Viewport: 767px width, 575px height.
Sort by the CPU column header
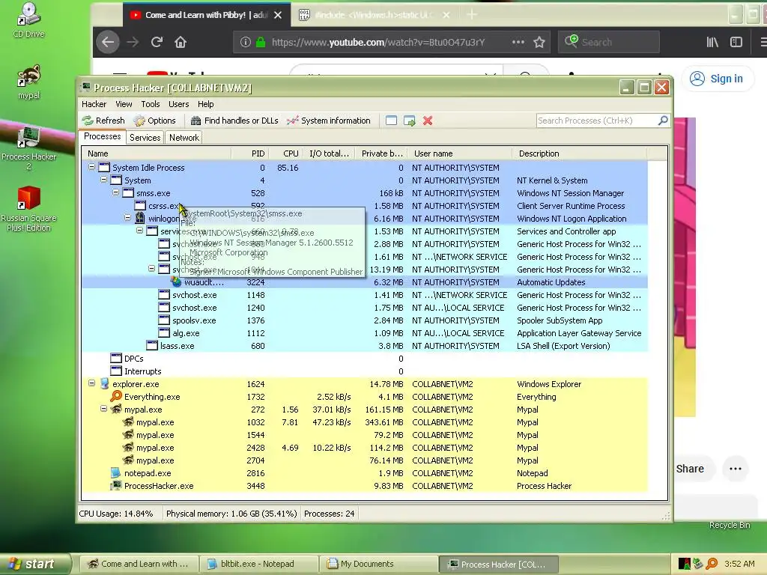(x=285, y=153)
